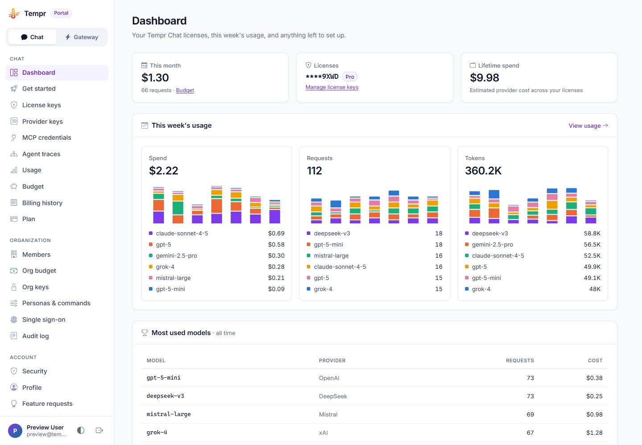
Task: Open the Feature requests page
Action: 57,404
